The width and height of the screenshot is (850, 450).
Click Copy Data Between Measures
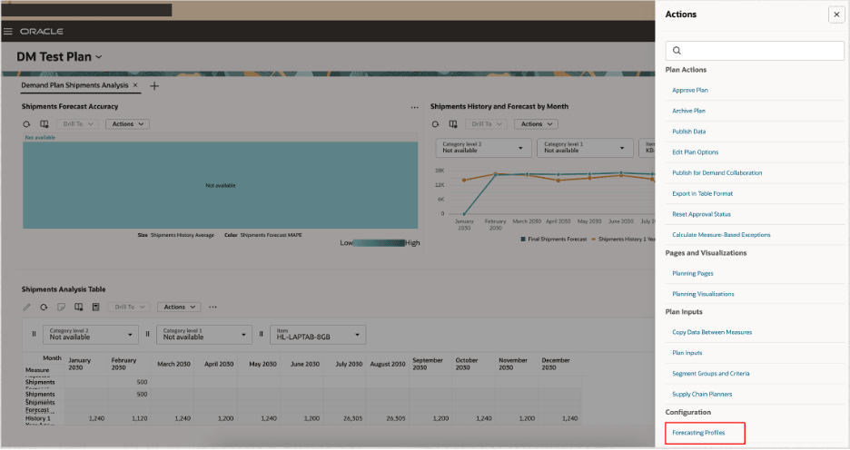point(712,332)
